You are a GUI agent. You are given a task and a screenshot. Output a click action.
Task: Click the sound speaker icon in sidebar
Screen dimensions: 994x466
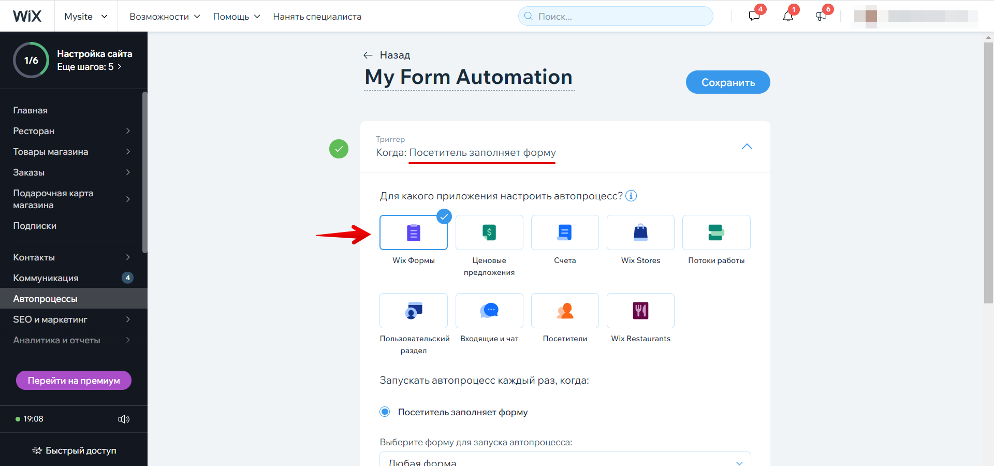124,419
